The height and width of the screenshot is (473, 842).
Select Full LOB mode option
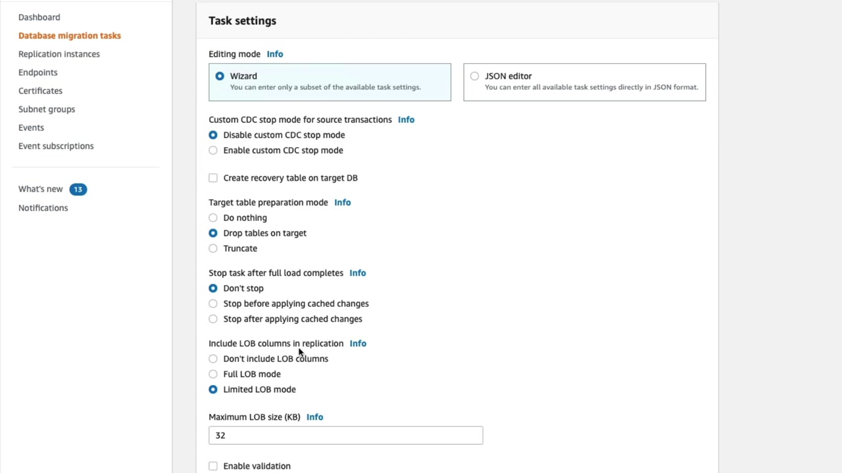(213, 374)
